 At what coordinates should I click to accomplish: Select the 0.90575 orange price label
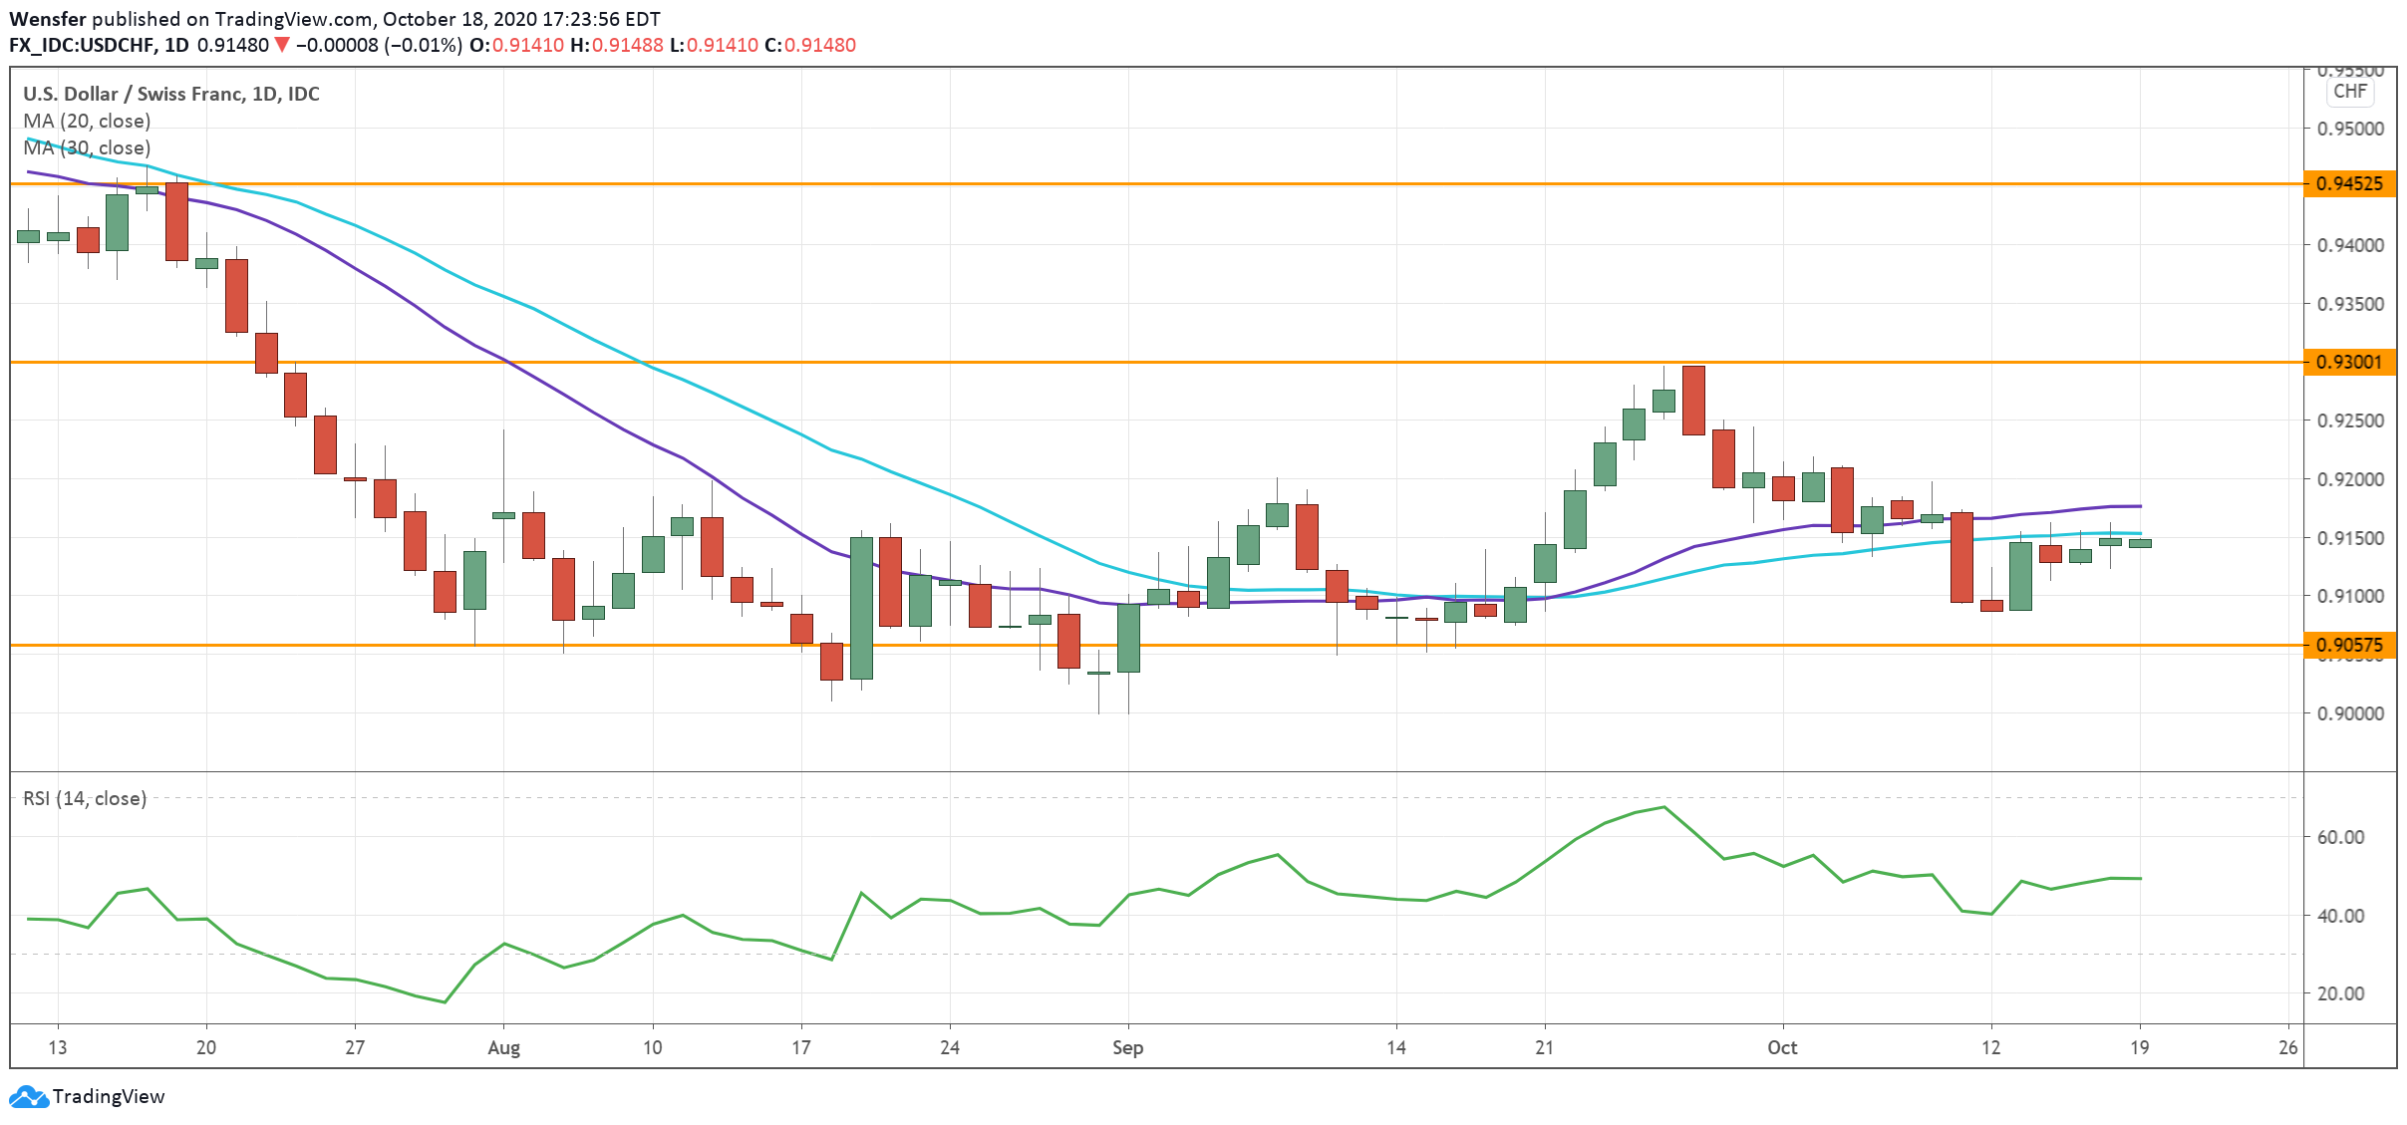point(2349,645)
